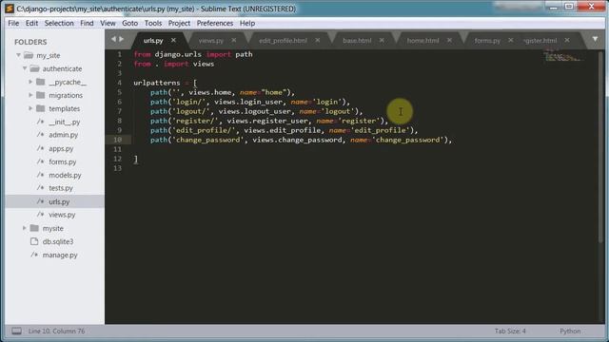This screenshot has width=609, height=342.
Task: Switch to the views.py tab
Action: [x=211, y=40]
